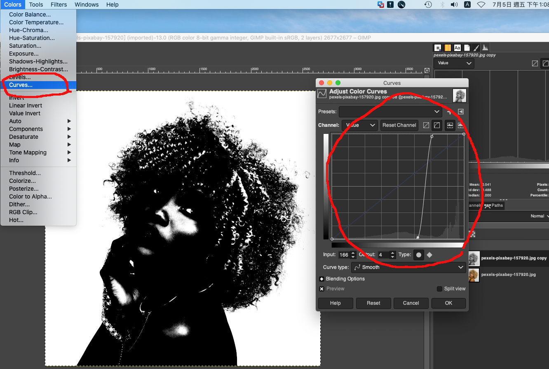The image size is (549, 369).
Task: Confirm curves with the OK button
Action: 448,303
